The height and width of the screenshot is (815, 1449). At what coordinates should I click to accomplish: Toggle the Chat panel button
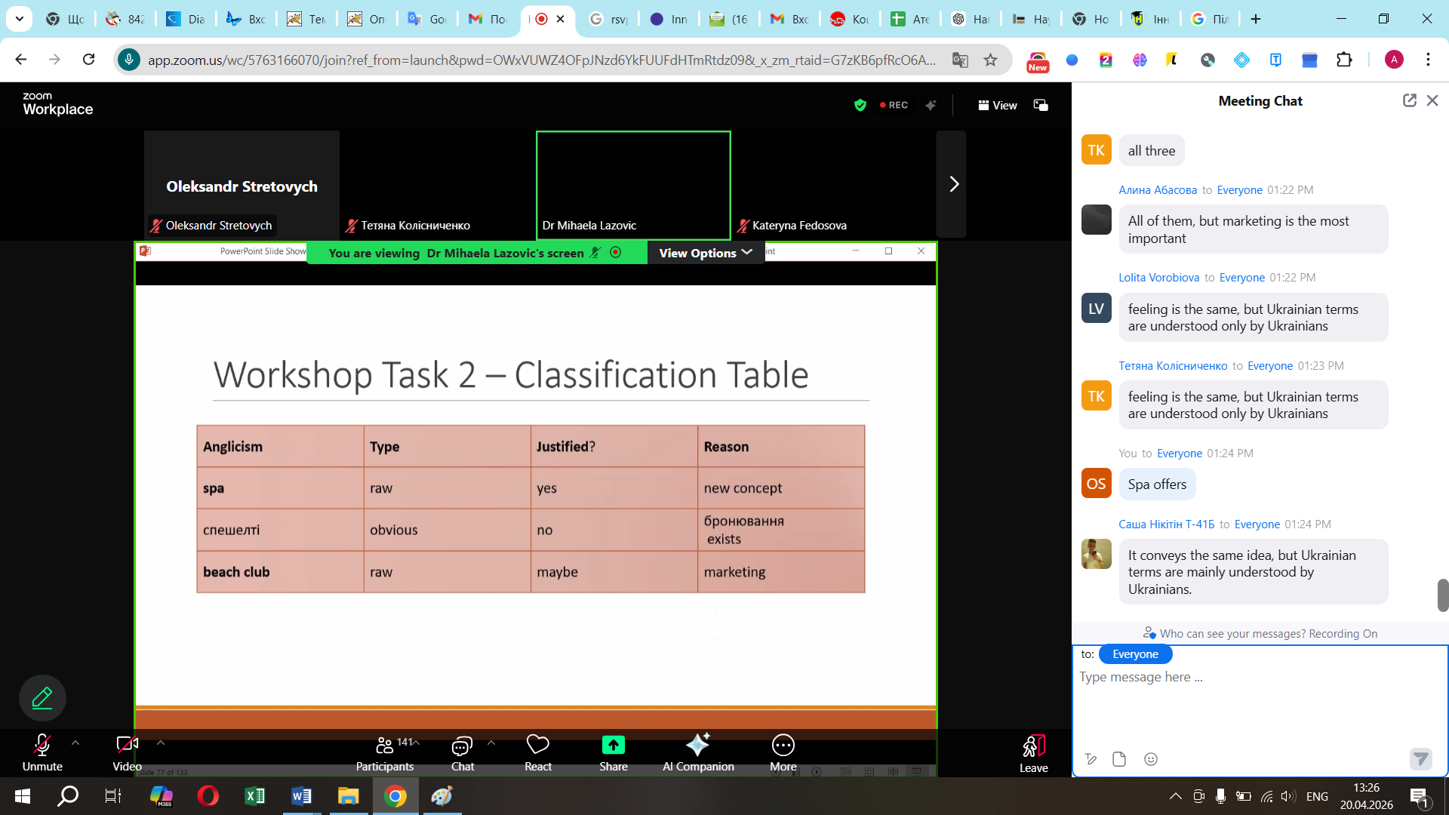click(462, 746)
